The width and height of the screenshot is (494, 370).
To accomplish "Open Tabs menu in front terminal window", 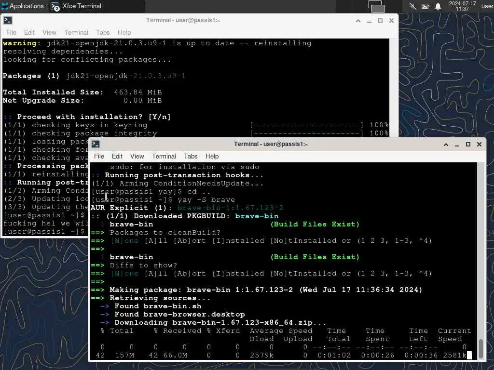I will (191, 157).
